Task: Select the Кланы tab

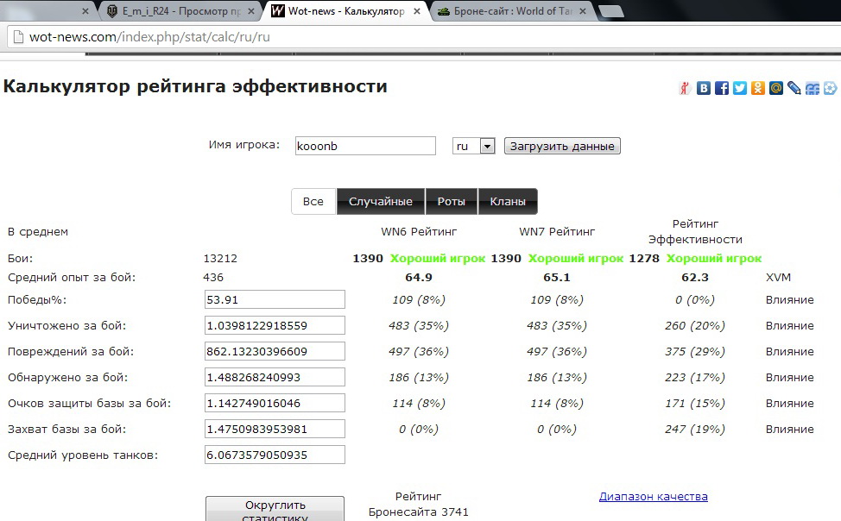Action: 508,202
